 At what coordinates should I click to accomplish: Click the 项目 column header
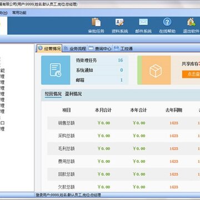[66, 110]
